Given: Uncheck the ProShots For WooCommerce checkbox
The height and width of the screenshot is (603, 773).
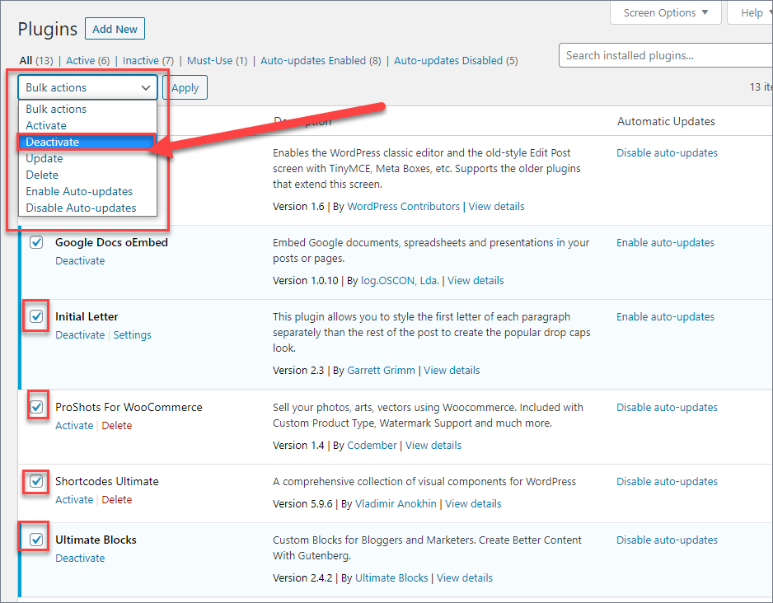Looking at the screenshot, I should point(36,407).
